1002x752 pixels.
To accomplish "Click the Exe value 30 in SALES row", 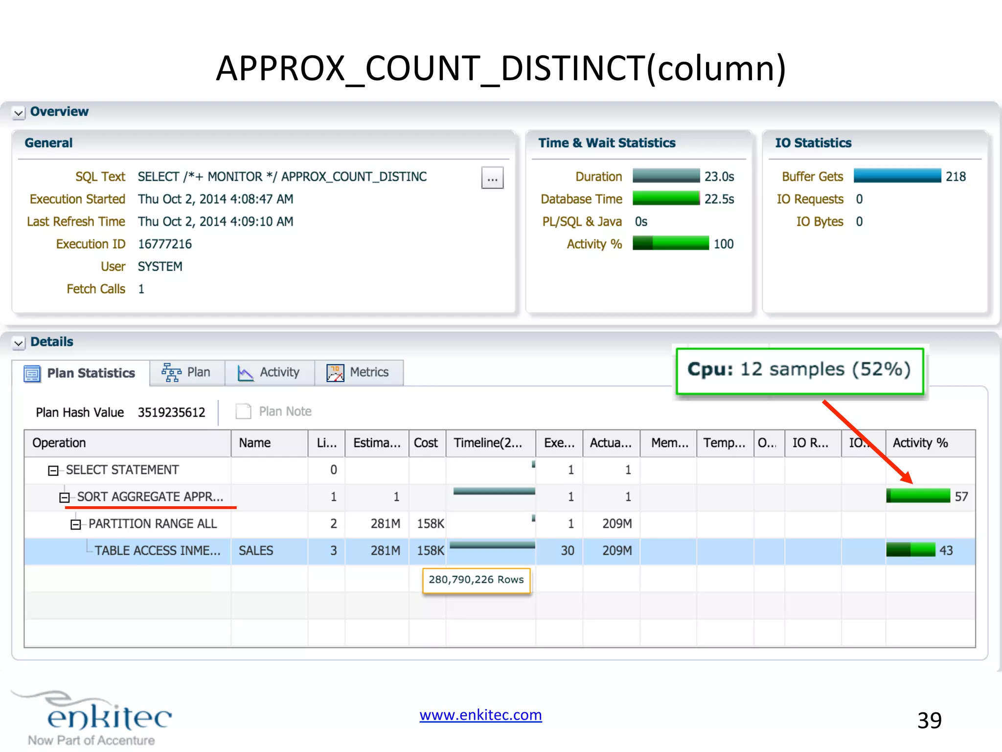I will coord(568,551).
